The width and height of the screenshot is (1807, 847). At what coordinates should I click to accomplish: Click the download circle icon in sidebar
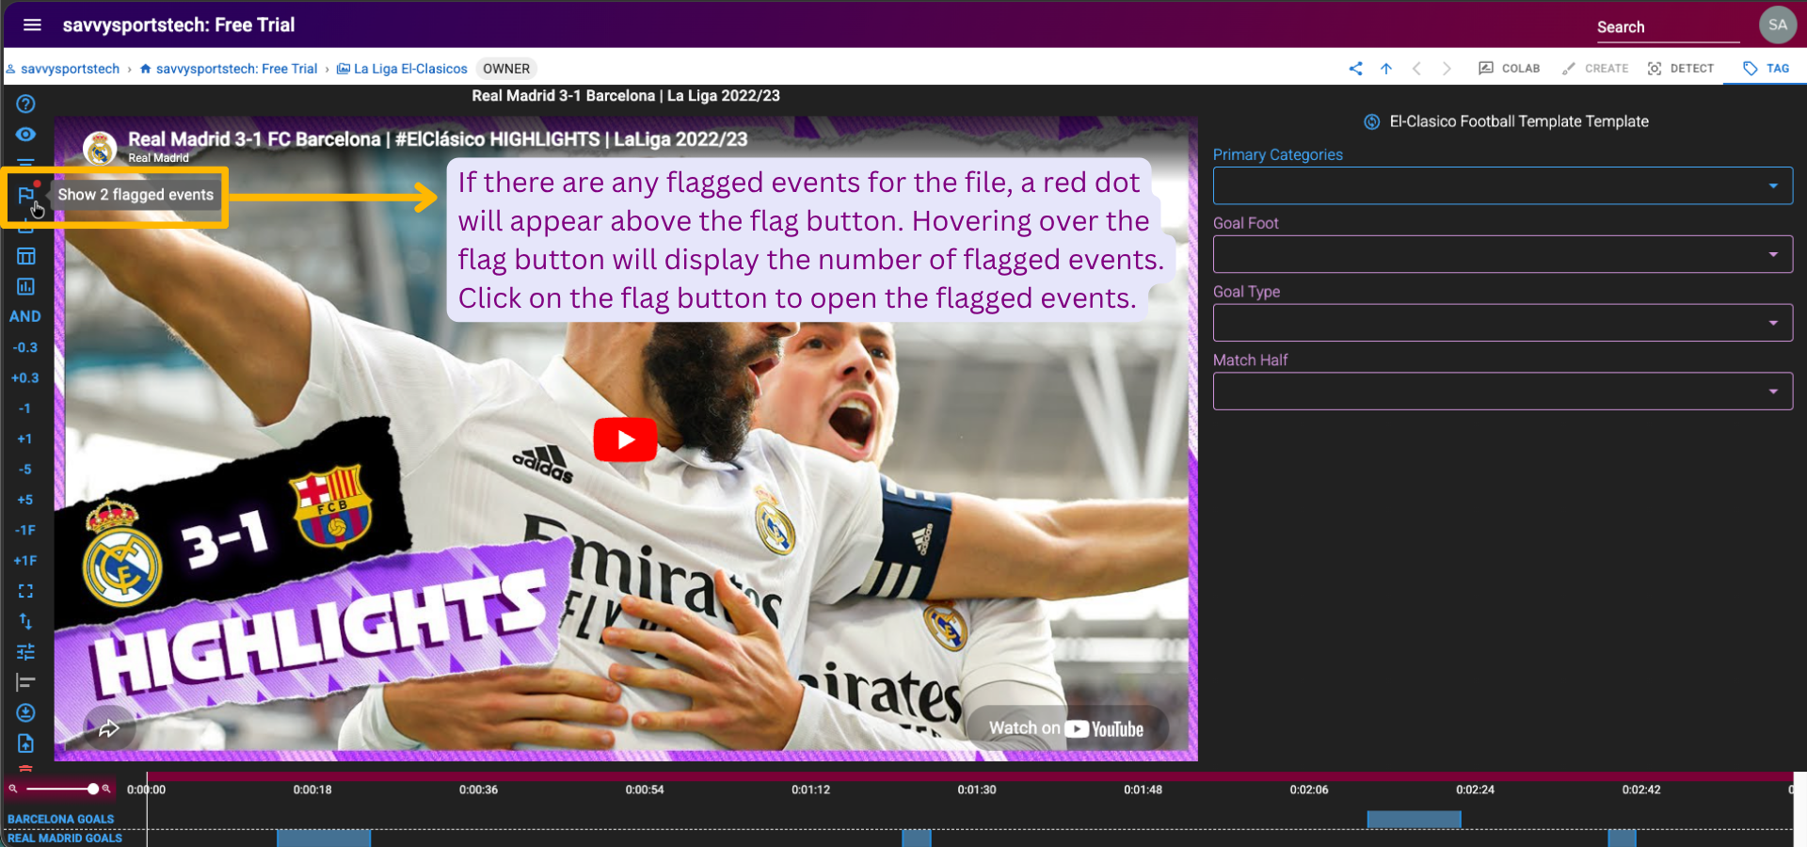(25, 713)
